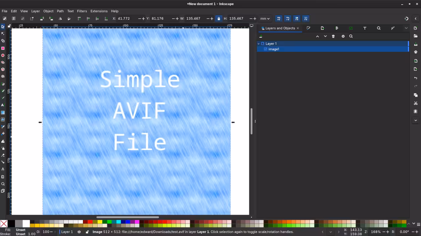Toggle the lock ratio between width and height
This screenshot has height=236, width=421.
[x=219, y=18]
